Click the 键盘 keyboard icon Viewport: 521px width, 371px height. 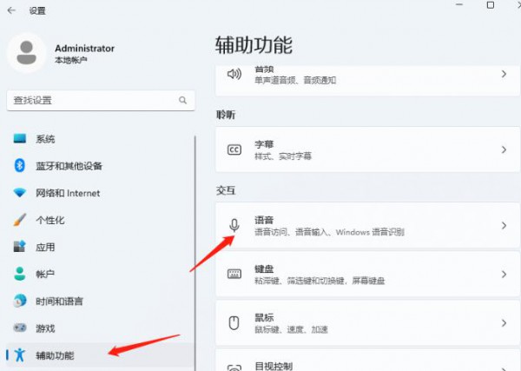[234, 275]
